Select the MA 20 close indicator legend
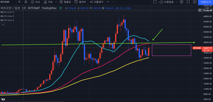This screenshot has height=102, width=213. (x=7, y=16)
